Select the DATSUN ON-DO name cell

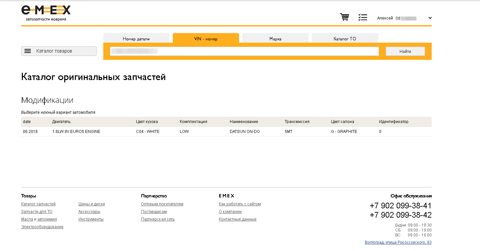point(245,132)
